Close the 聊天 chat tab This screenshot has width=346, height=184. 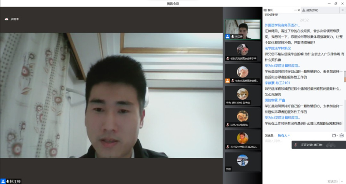299,10
